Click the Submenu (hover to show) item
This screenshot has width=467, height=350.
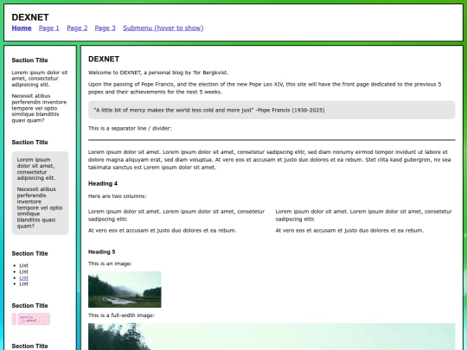(x=163, y=28)
